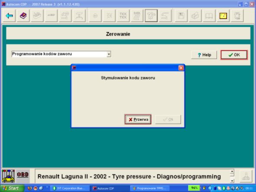The image size is (256, 192).
Task: Close the Stymulowanie kodu zaworu dialog
Action: (x=181, y=68)
